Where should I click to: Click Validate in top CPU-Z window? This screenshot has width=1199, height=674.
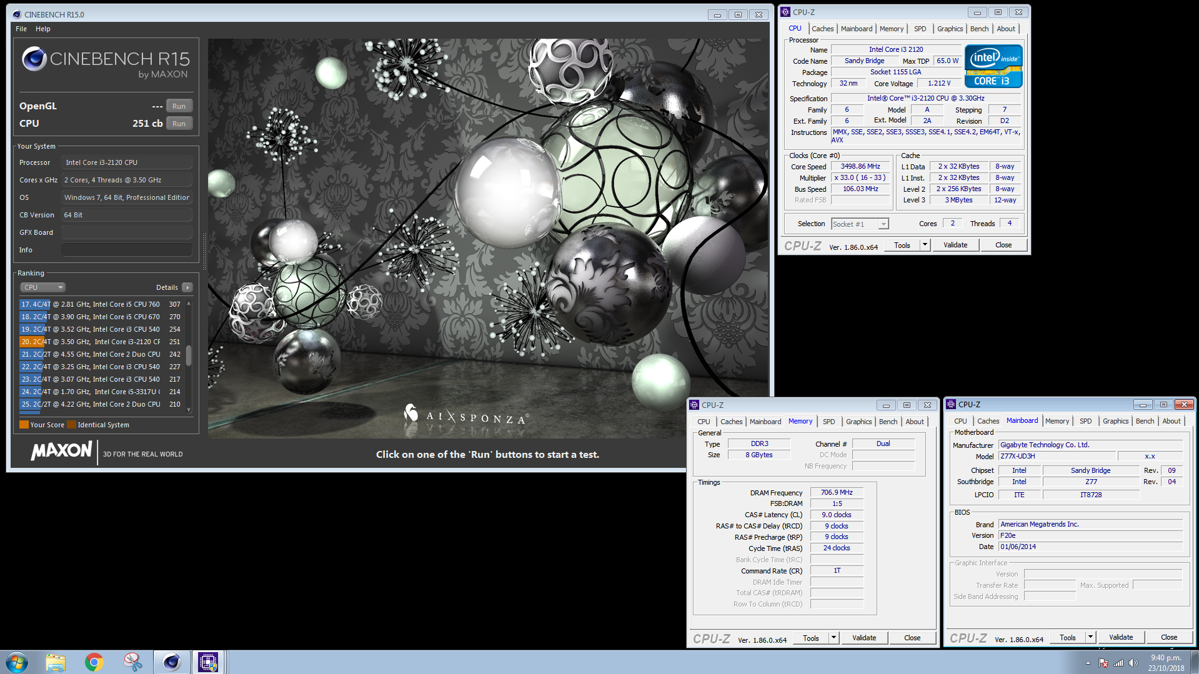(x=955, y=245)
